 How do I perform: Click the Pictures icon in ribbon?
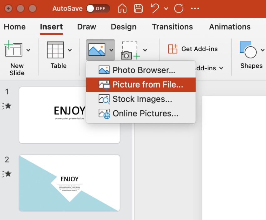coord(97,50)
